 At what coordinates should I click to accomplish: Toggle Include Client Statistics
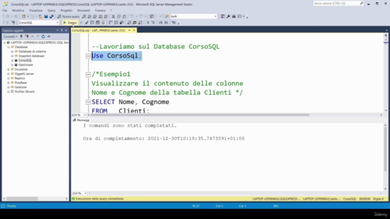pos(122,23)
